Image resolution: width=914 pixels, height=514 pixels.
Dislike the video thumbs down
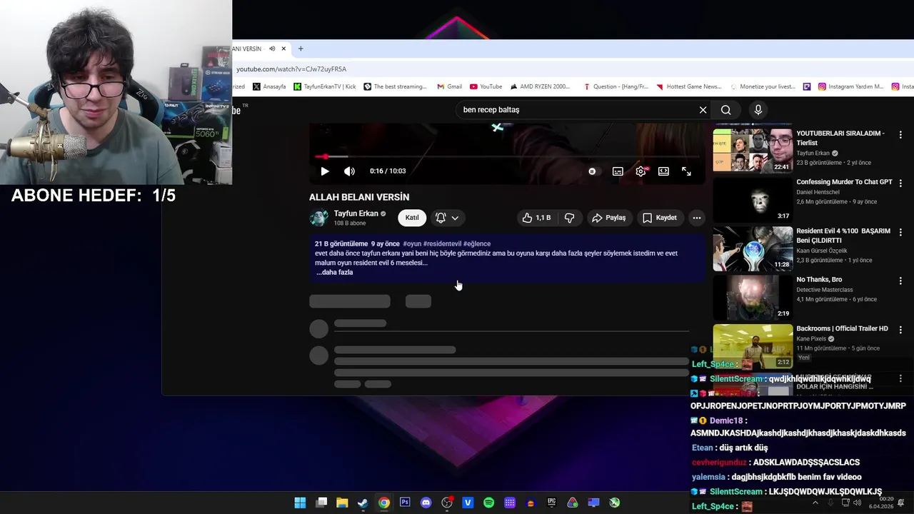tap(569, 218)
